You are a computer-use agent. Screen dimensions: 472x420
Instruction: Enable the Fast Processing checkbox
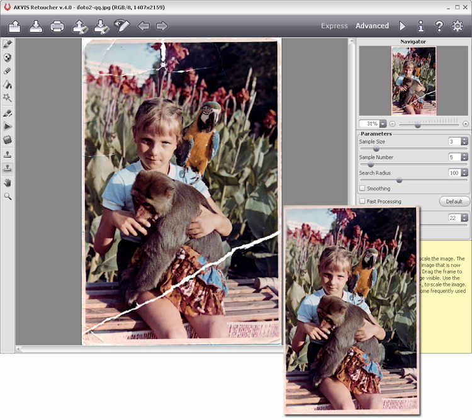tap(362, 201)
